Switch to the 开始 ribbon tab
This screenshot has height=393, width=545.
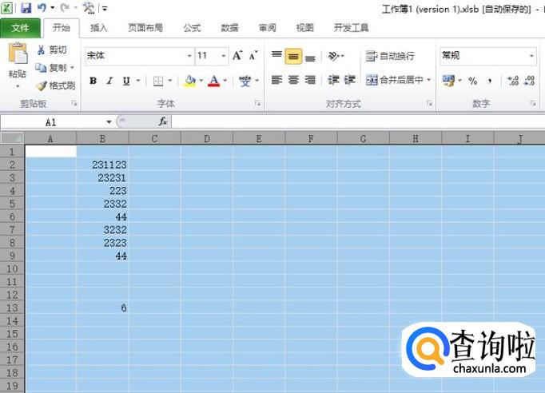[x=62, y=27]
